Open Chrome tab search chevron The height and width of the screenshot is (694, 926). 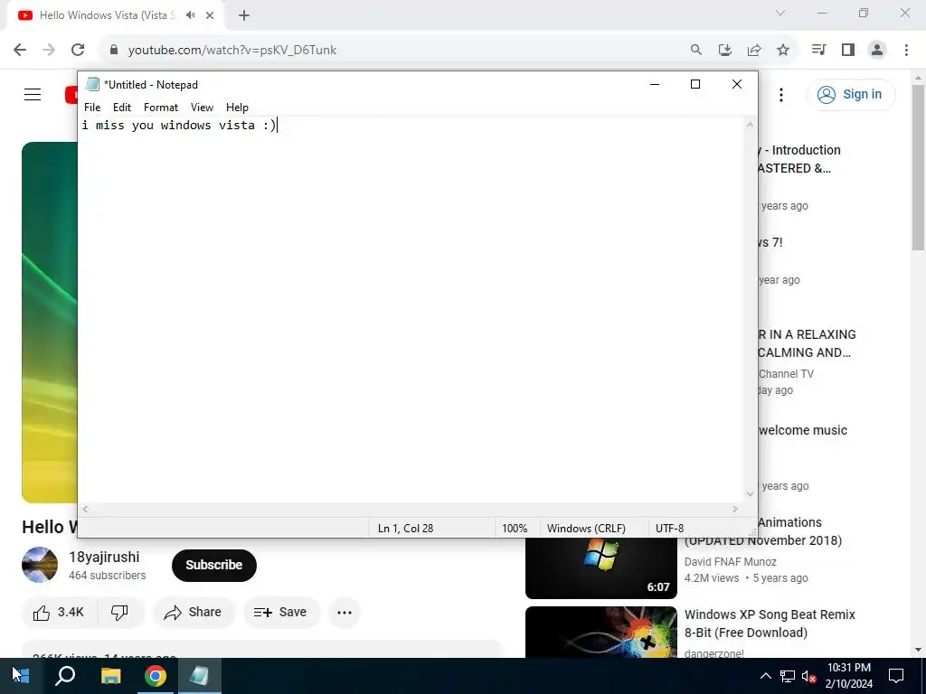pyautogui.click(x=780, y=13)
